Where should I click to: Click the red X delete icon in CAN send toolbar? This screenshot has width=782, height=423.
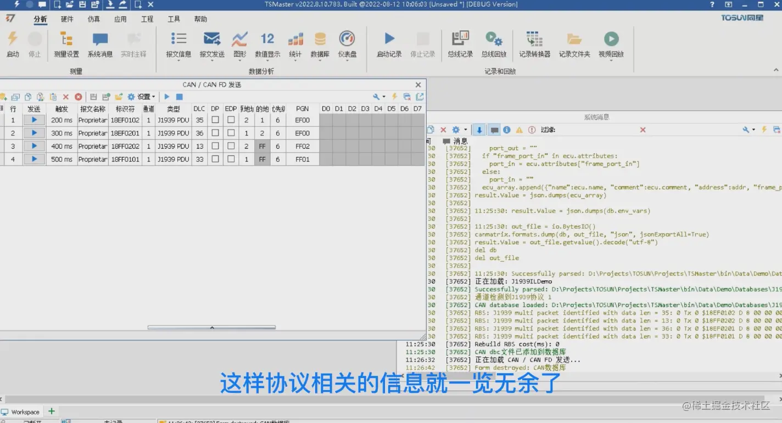(x=66, y=97)
